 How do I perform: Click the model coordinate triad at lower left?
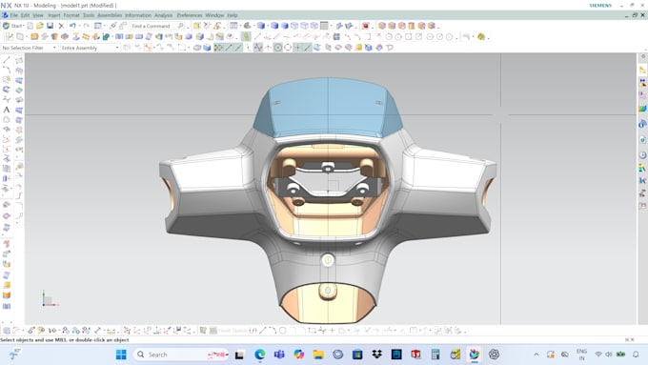coord(49,299)
